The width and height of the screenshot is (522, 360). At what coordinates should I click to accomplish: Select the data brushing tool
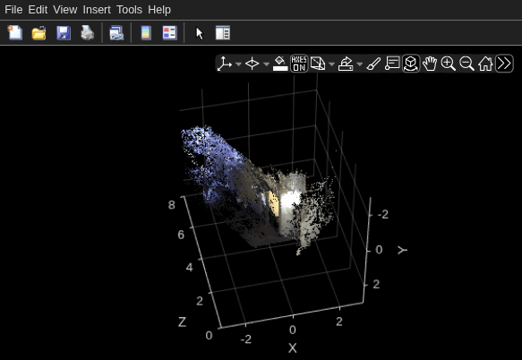(x=373, y=64)
